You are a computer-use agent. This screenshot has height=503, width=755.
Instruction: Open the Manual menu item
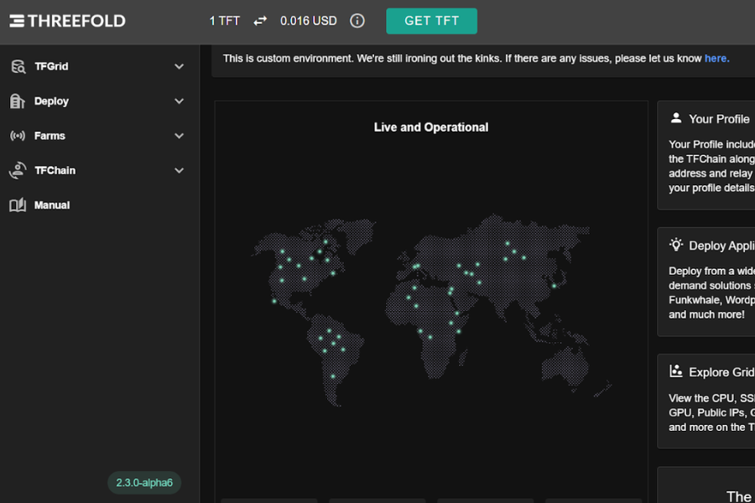(52, 205)
